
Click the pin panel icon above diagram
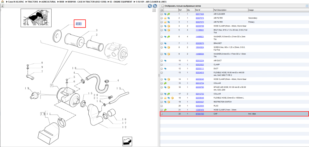point(2,6)
